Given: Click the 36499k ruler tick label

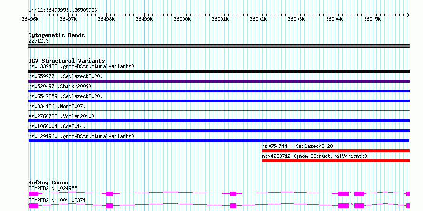Looking at the screenshot, I should tap(144, 19).
